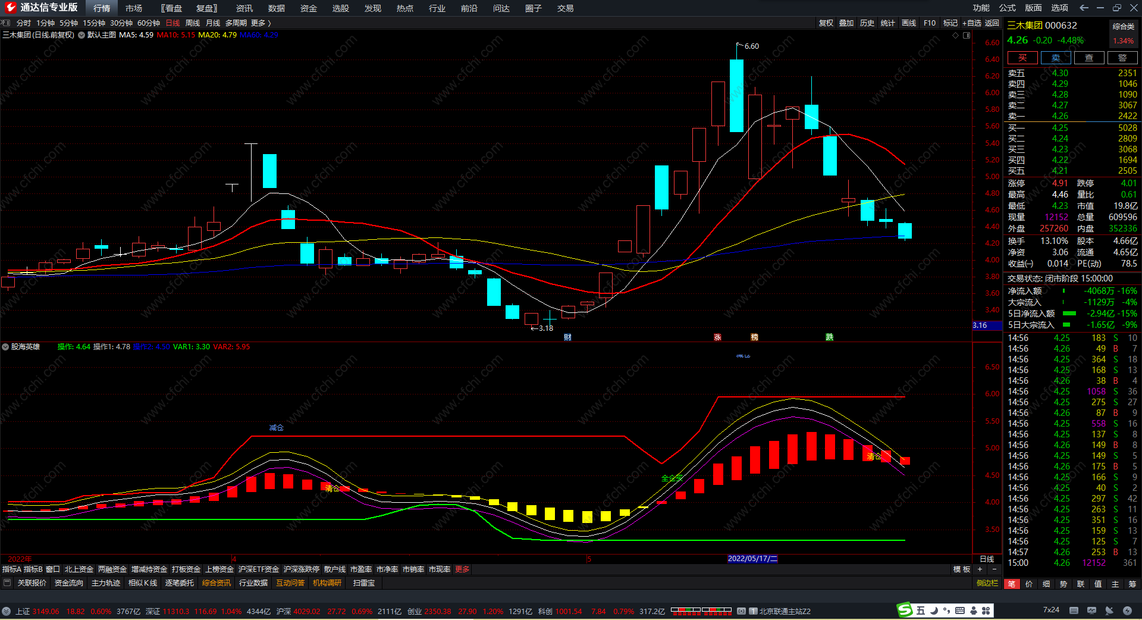Click the 净流入额 indicator bar

1063,291
